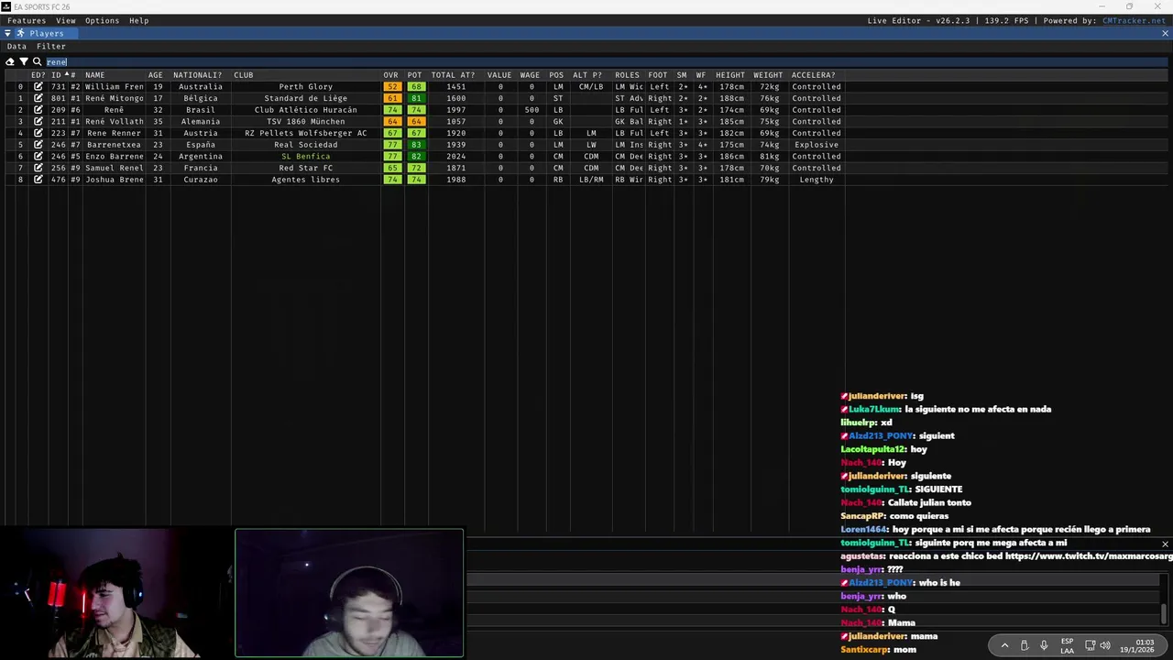Viewport: 1173px width, 660px height.
Task: Click the 'Red Star FC' club cell
Action: (x=306, y=168)
